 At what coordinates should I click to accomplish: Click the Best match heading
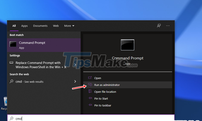(x=17, y=35)
